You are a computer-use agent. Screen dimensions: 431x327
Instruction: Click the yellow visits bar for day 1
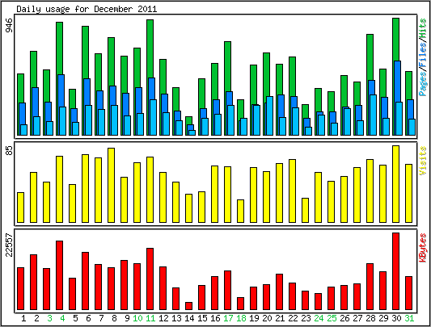tap(20, 208)
